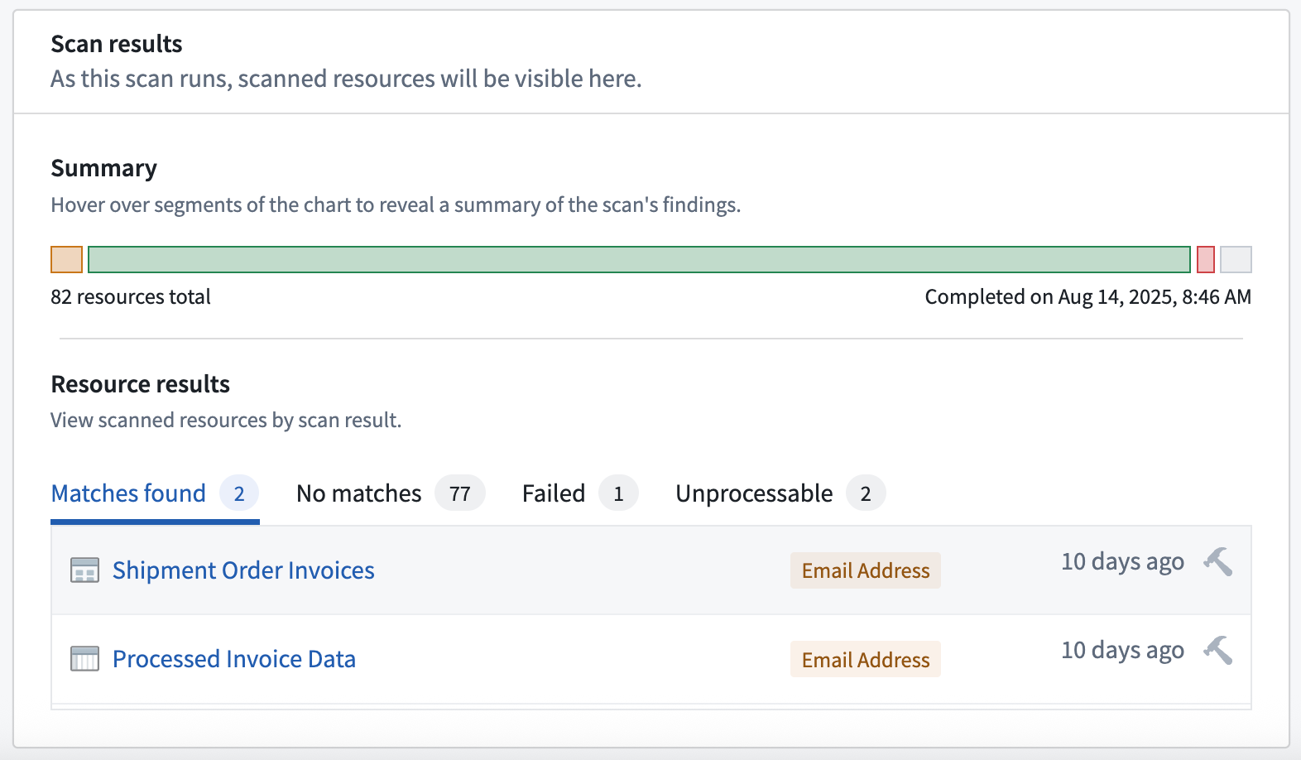Click the table icon beside Processed Invoice Data
The width and height of the screenshot is (1301, 760).
84,659
